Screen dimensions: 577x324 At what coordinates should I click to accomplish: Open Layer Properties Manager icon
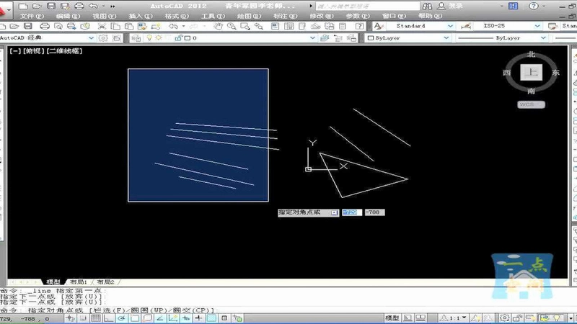[x=136, y=38]
